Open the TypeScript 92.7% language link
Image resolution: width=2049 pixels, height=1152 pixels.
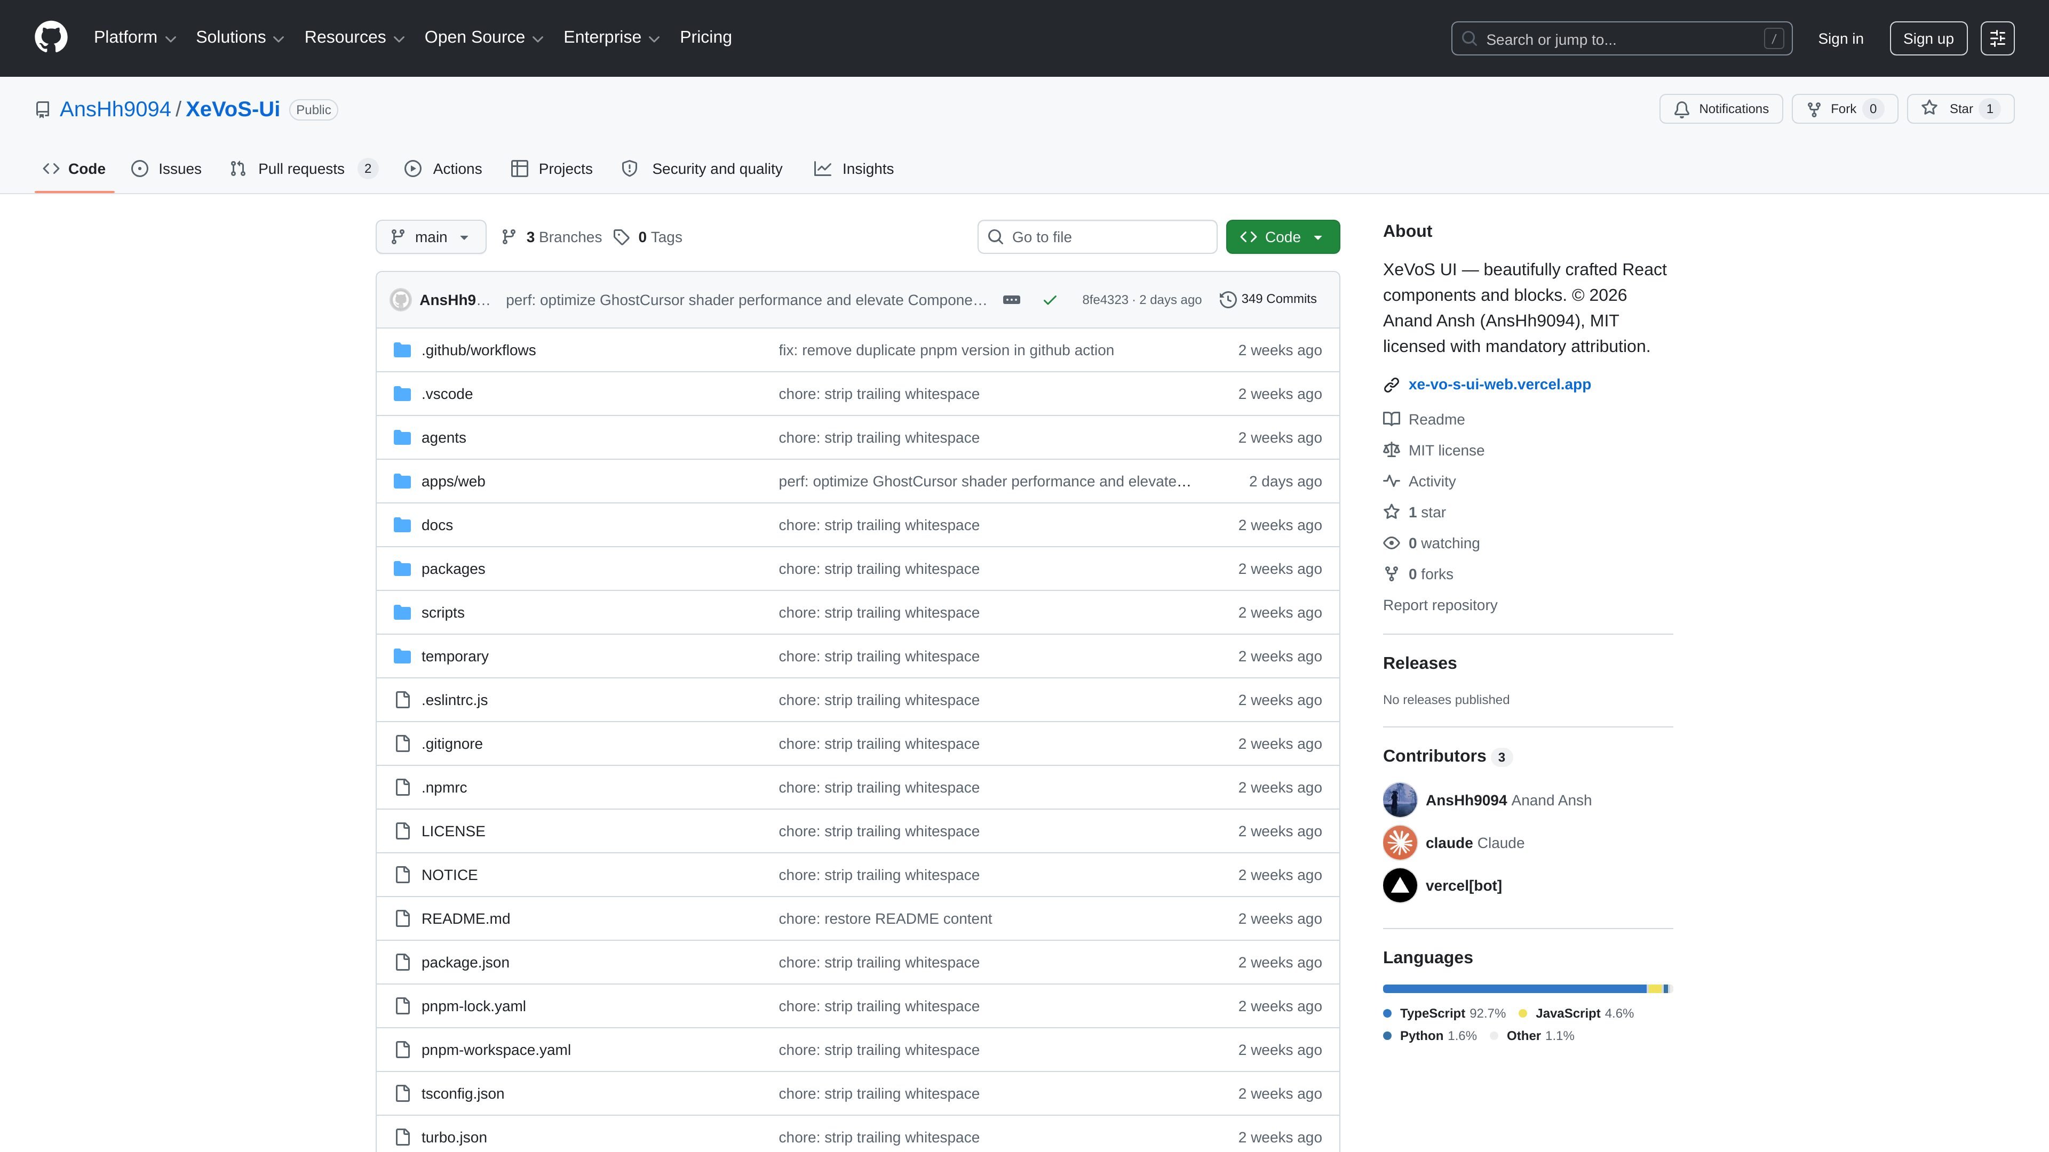[x=1444, y=1013]
